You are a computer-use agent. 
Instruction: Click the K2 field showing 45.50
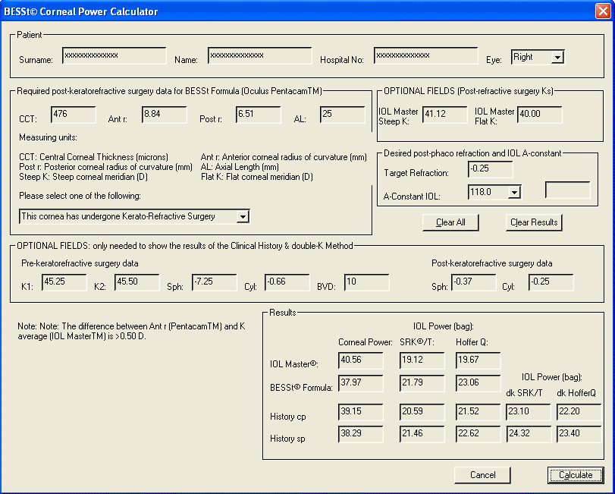137,282
